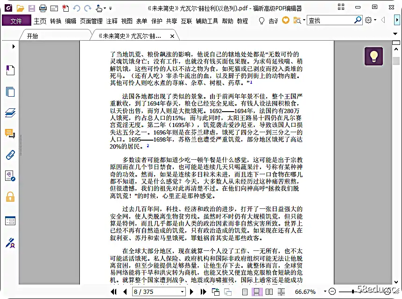Redo the last action

pyautogui.click(x=88, y=8)
